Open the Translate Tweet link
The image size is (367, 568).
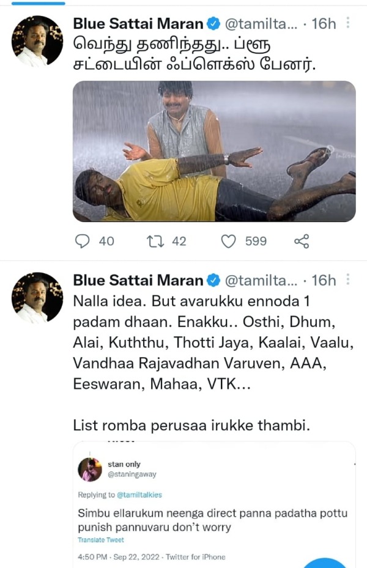98,540
